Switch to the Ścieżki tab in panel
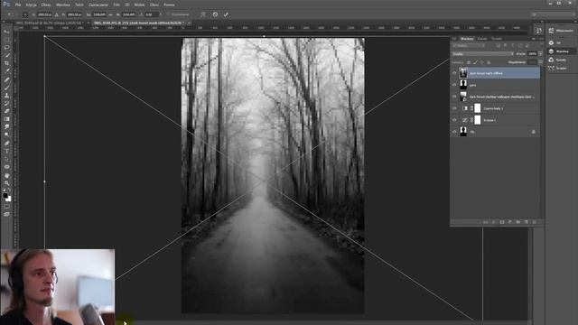 point(497,39)
